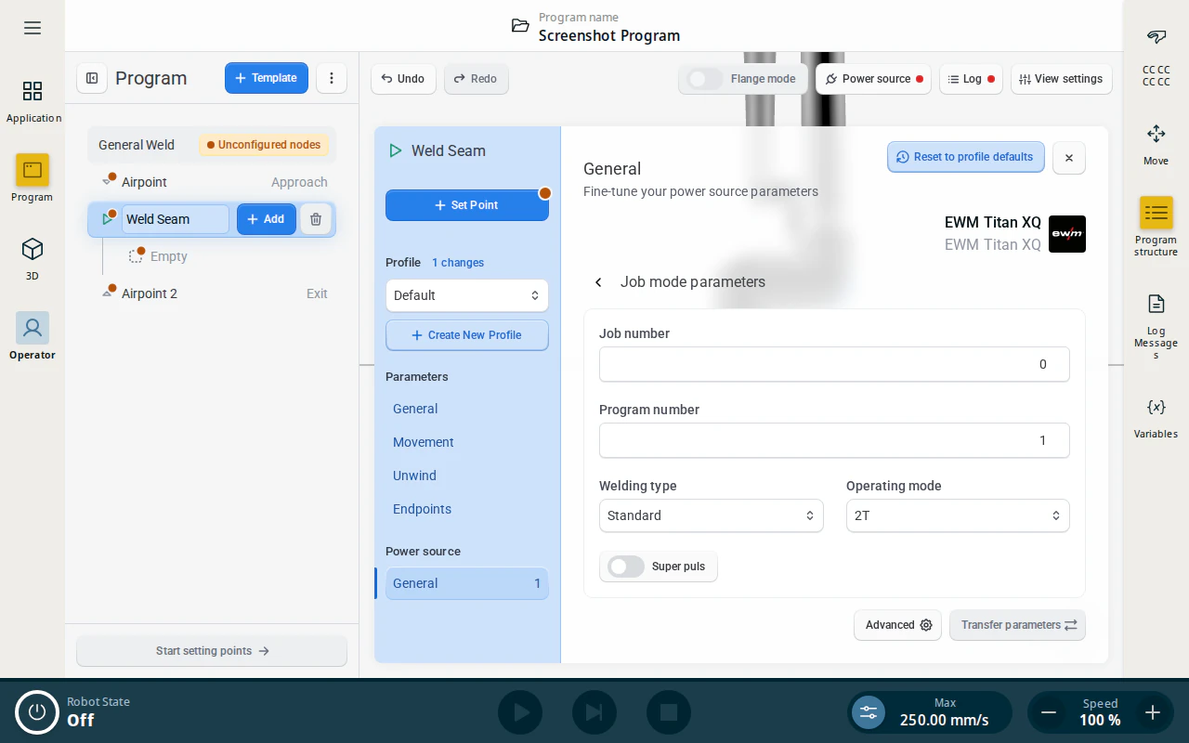Enable the Super puls switch
The image size is (1189, 743).
[626, 567]
